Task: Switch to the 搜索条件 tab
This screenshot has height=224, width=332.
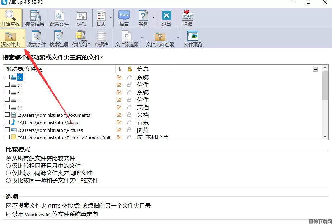Action: (x=37, y=39)
